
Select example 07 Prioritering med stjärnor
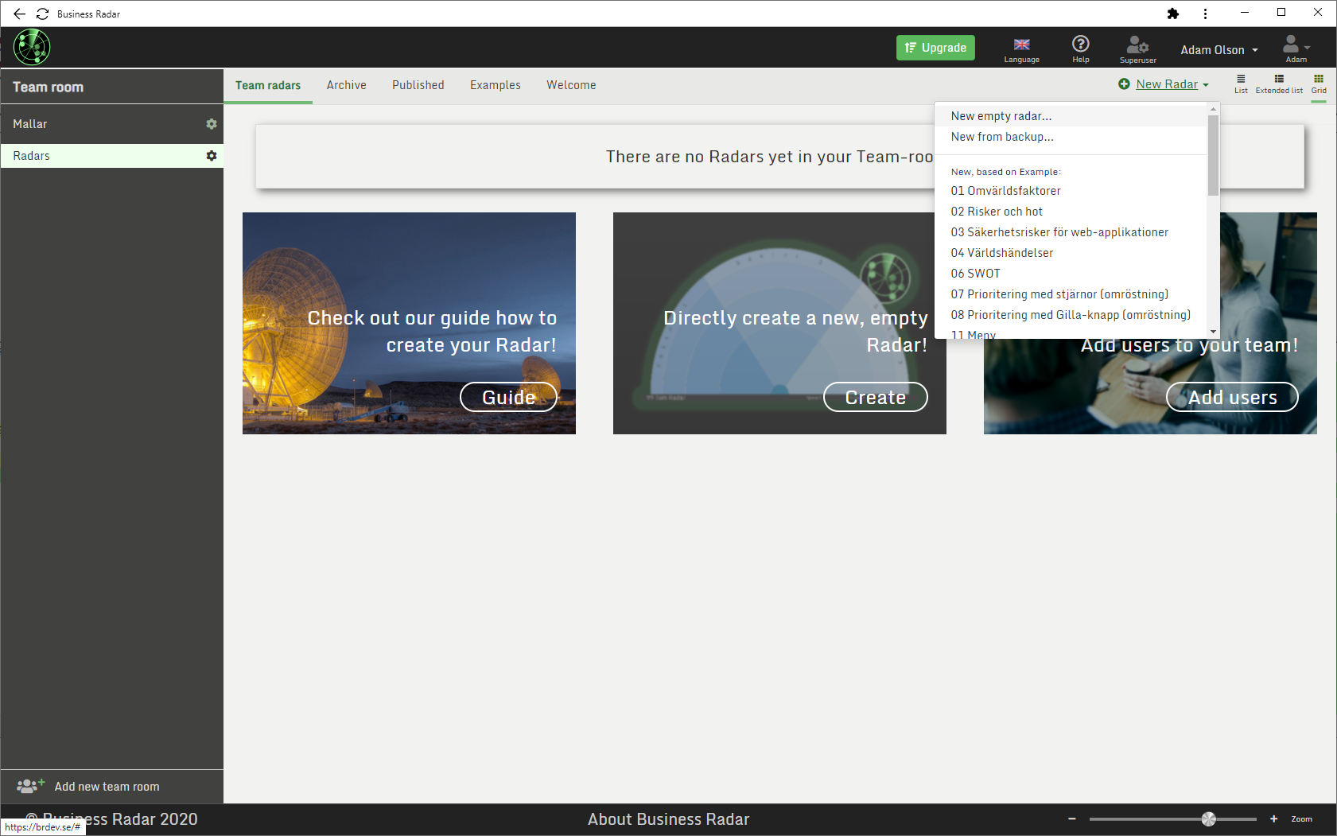1071,294
